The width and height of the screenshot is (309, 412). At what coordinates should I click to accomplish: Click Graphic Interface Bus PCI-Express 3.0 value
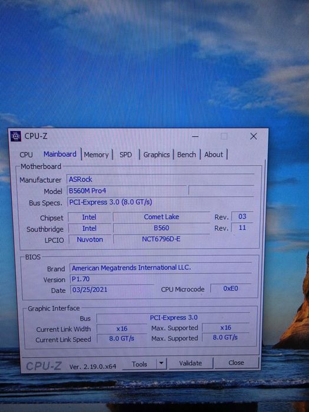click(173, 318)
